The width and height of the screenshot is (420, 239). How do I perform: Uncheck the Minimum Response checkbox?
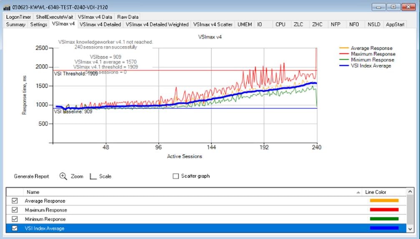15,219
